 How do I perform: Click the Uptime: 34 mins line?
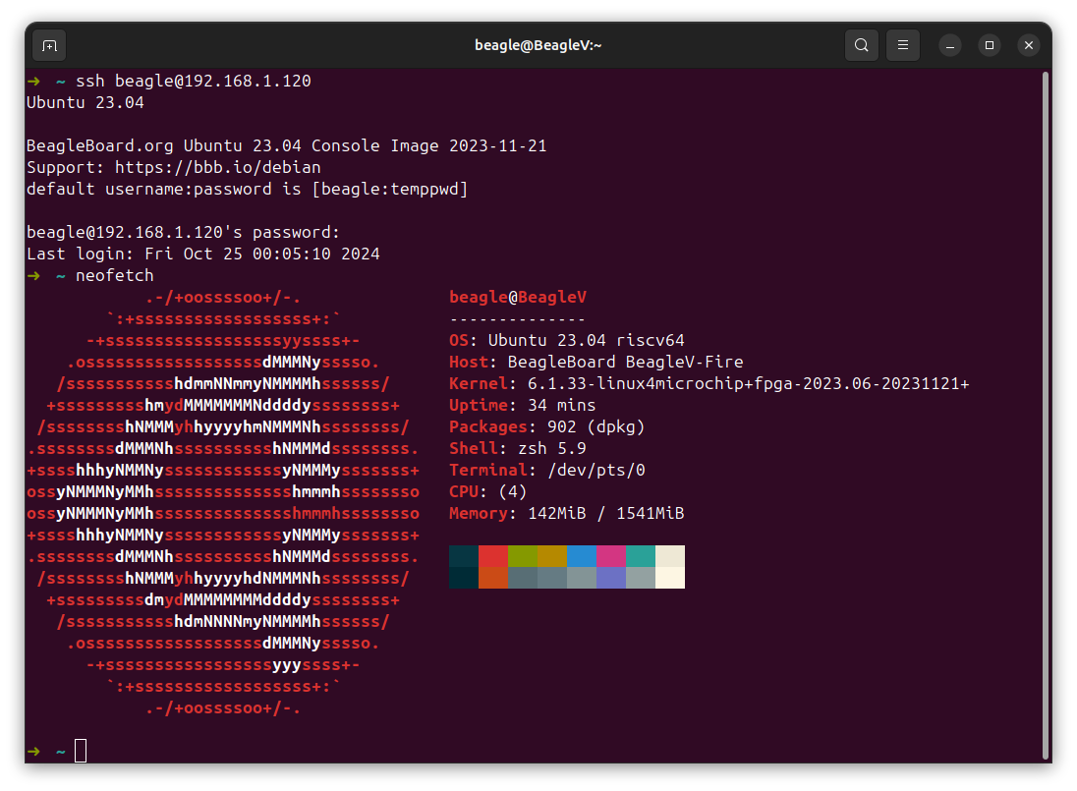pos(523,405)
